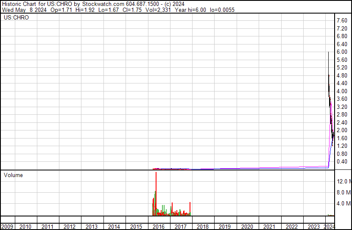
Task: Click the Stockwatch.com text in the header
Action: (103, 4)
